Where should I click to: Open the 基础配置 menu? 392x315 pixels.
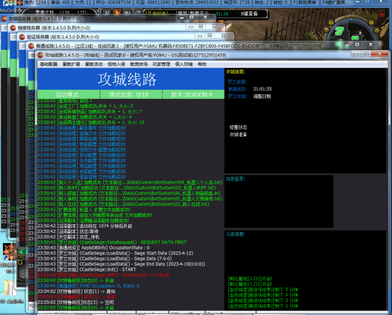(x=49, y=64)
